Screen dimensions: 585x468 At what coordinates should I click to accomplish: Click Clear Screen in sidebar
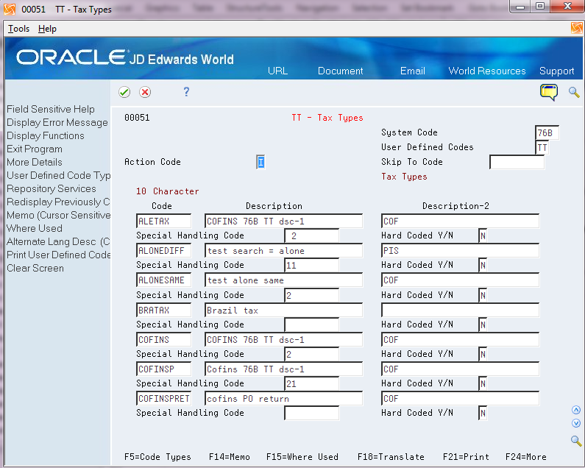[x=35, y=268]
